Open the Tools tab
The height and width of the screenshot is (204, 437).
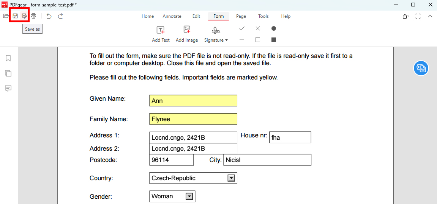point(263,16)
